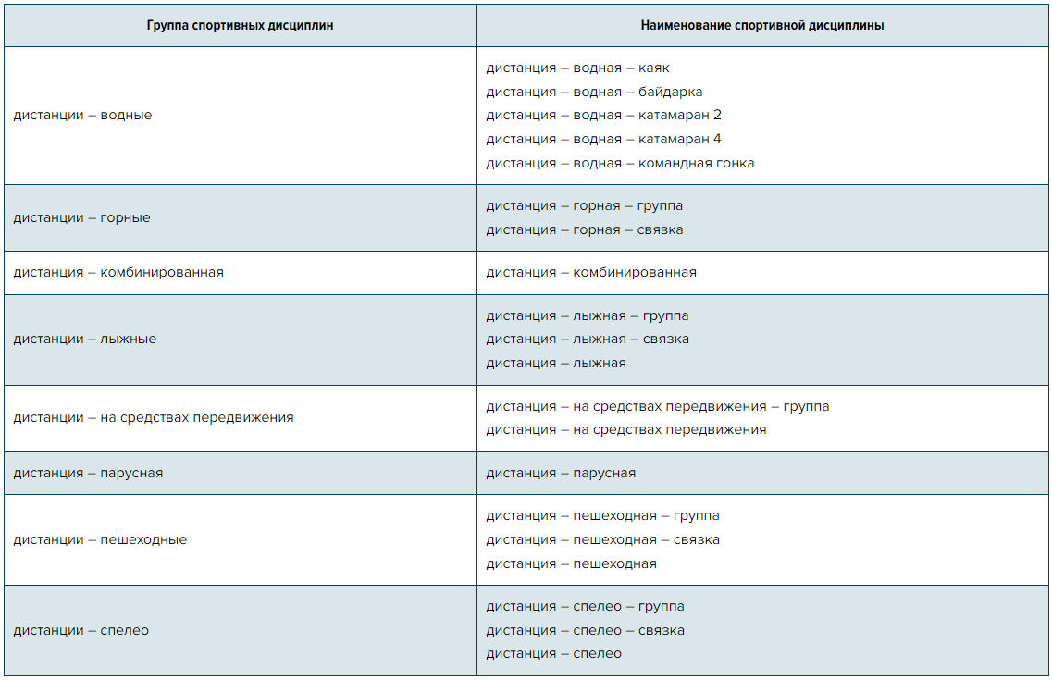The width and height of the screenshot is (1052, 680).
Task: Select 'дистанция – лыжная – группа'
Action: pyautogui.click(x=587, y=315)
